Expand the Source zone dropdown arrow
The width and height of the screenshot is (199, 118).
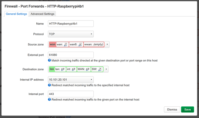(x=107, y=44)
